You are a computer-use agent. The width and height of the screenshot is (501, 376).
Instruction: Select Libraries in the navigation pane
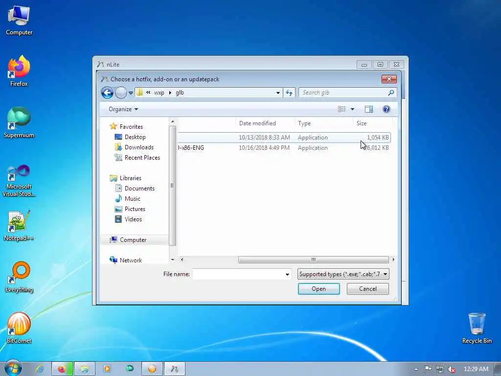click(x=130, y=178)
